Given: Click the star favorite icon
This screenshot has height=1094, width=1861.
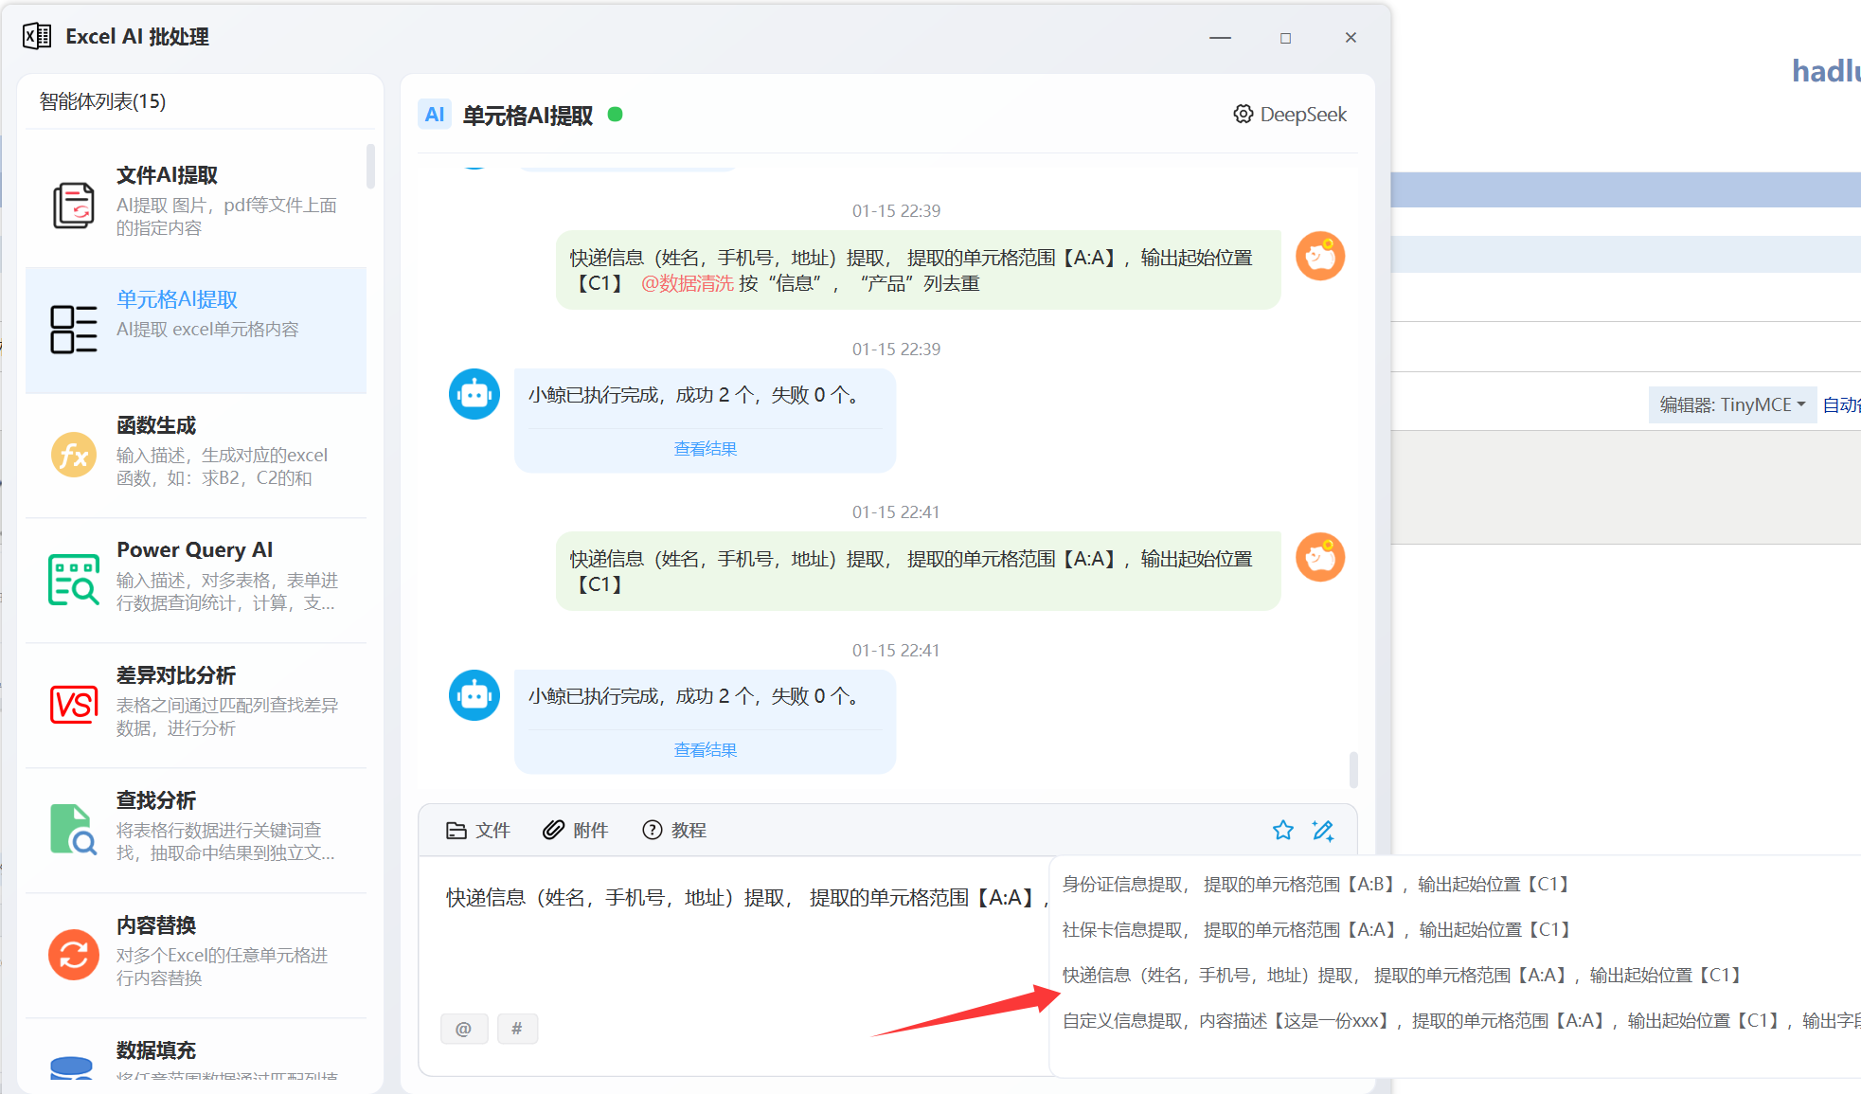Looking at the screenshot, I should (1282, 831).
